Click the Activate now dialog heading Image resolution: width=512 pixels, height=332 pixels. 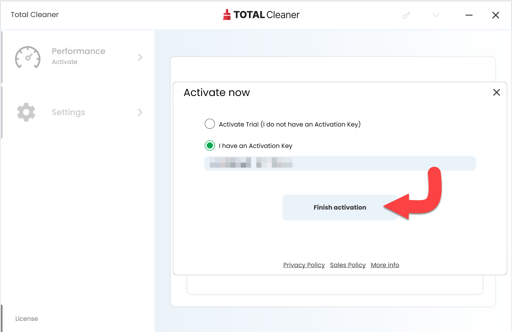[x=217, y=92]
